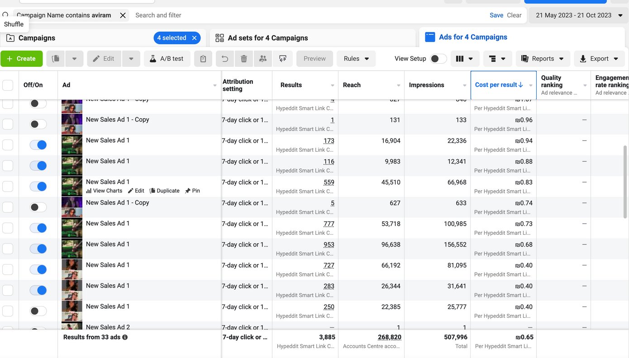Open the Export dropdown

(599, 59)
